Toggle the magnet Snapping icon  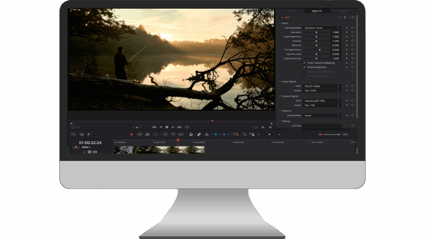click(191, 134)
